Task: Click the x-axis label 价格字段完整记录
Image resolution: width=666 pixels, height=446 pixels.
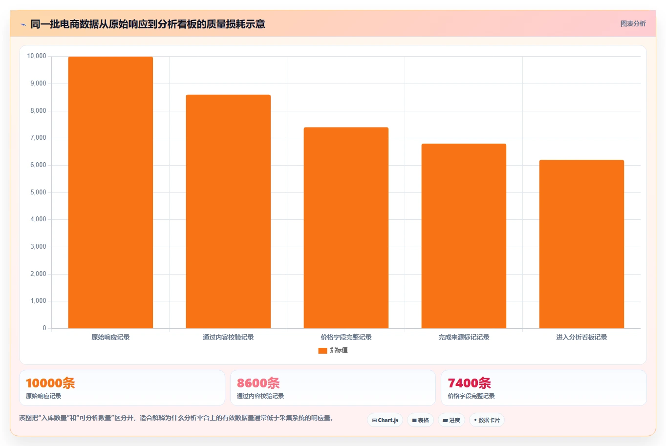Action: coord(346,337)
